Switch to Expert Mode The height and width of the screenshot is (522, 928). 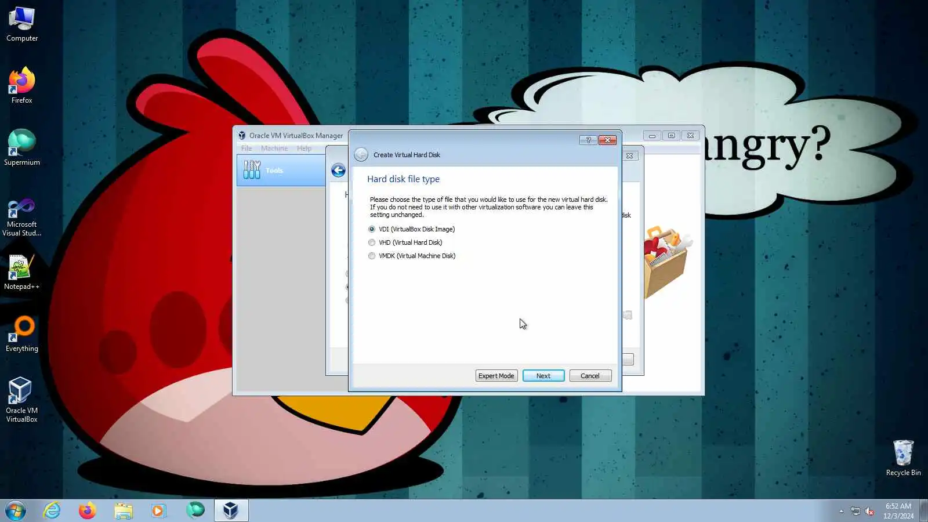click(x=496, y=376)
